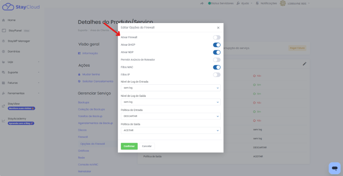Open the Rede link
Image resolution: width=343 pixels, height=176 pixels.
tap(81, 157)
